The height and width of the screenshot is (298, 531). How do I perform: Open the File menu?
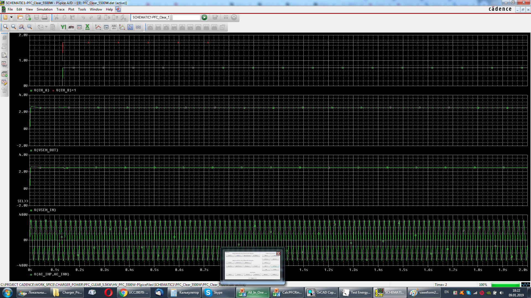click(10, 9)
